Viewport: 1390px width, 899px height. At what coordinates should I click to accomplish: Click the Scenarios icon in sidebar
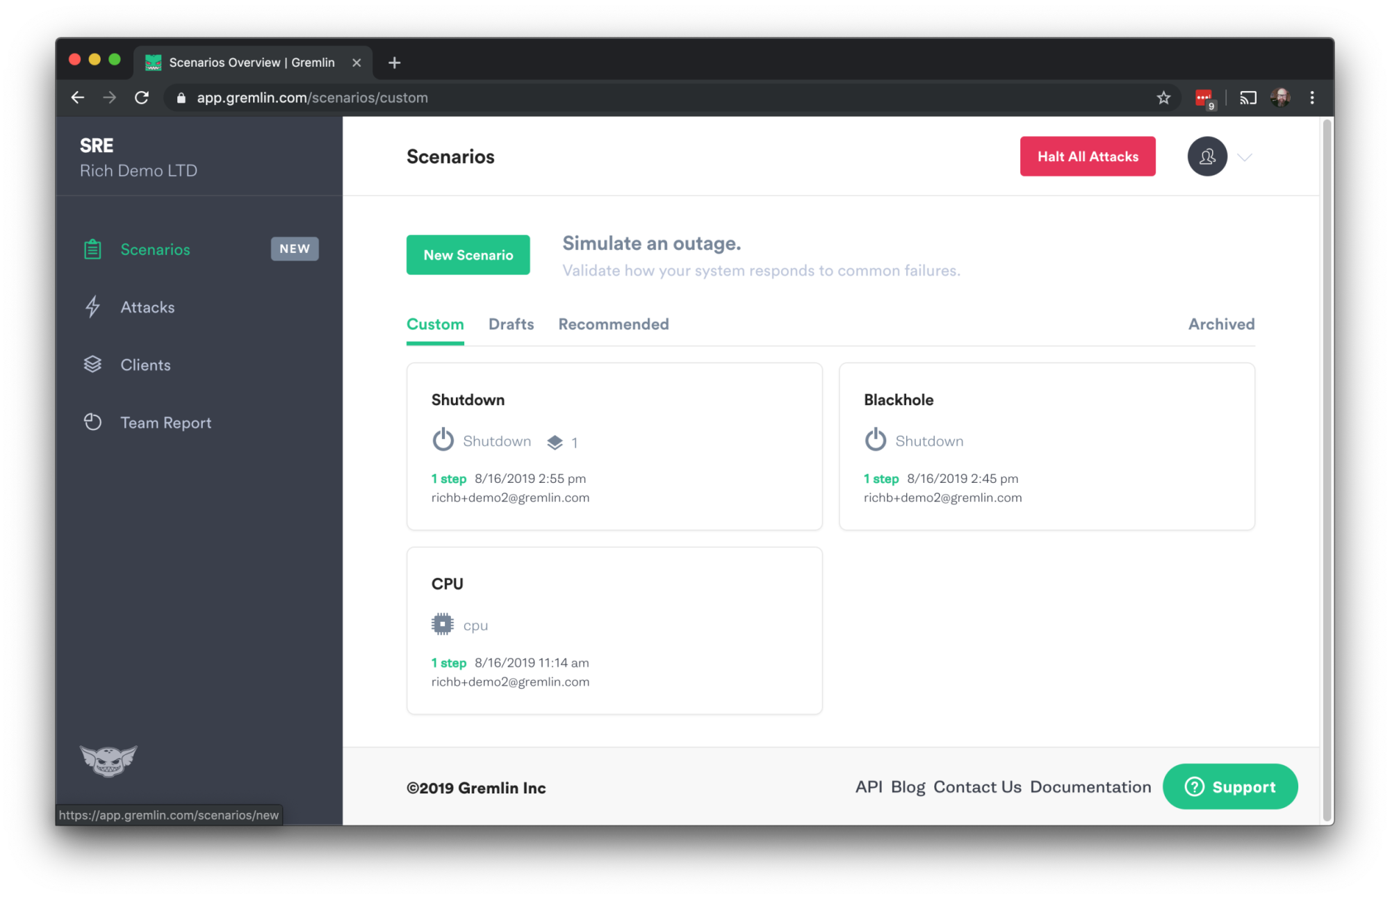point(93,248)
